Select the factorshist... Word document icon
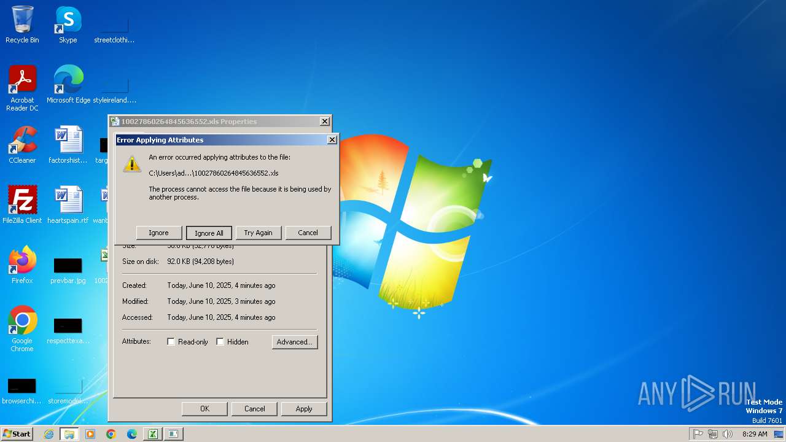Screen dimensions: 786x442 [68, 145]
